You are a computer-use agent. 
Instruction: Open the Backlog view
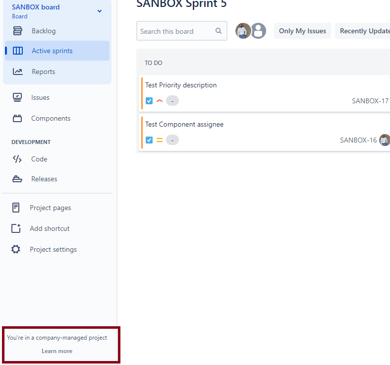coord(57,31)
